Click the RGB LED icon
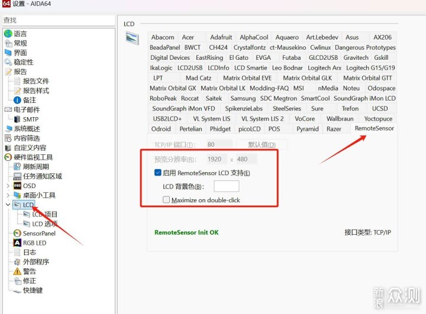The width and height of the screenshot is (426, 314). pyautogui.click(x=17, y=243)
